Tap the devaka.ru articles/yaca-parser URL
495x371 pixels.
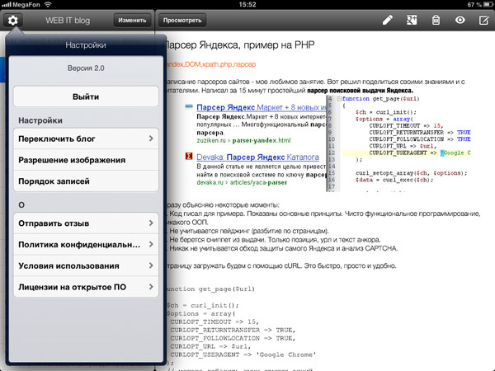tap(242, 182)
